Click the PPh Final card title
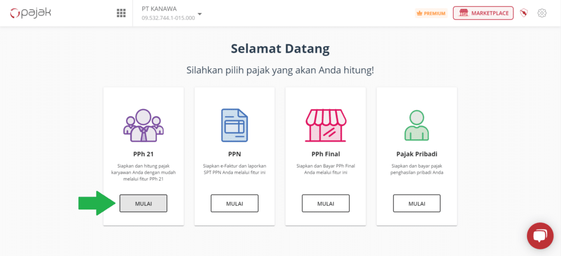The height and width of the screenshot is (256, 561). click(325, 155)
